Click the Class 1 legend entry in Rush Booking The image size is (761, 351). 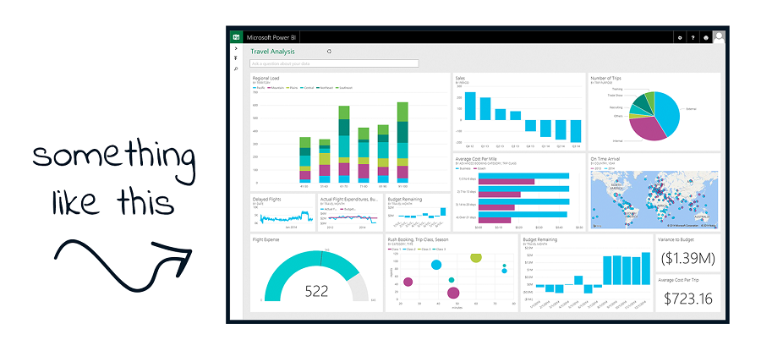pyautogui.click(x=395, y=249)
